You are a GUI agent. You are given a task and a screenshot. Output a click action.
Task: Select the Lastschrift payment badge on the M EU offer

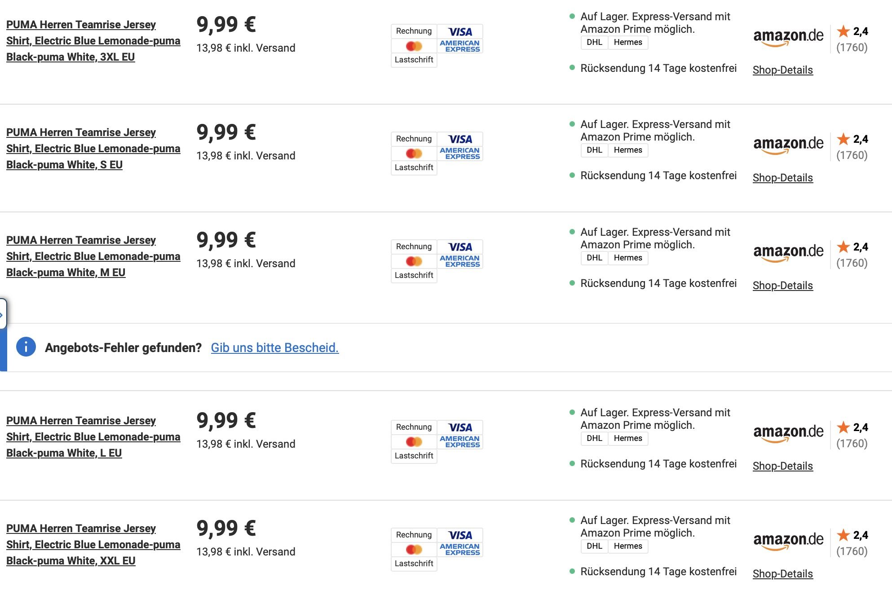click(x=414, y=275)
